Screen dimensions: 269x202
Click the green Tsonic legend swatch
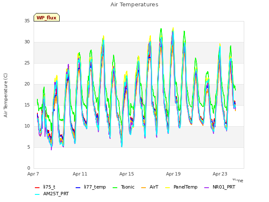coord(115,188)
